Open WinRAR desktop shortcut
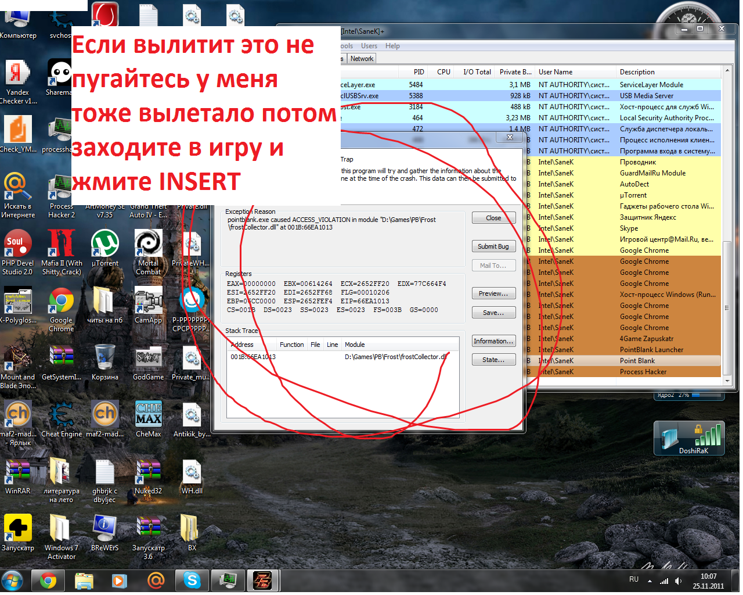The height and width of the screenshot is (595, 743). pyautogui.click(x=17, y=476)
